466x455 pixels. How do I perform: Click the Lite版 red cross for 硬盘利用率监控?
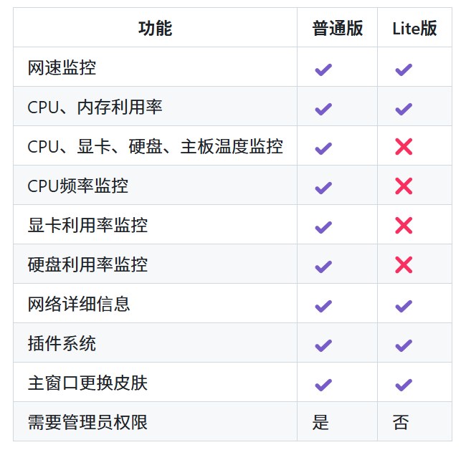pos(404,266)
